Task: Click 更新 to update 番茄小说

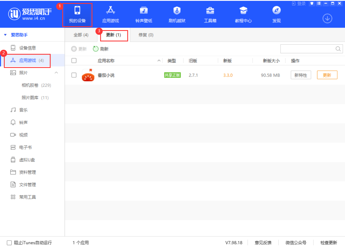Action: point(327,75)
